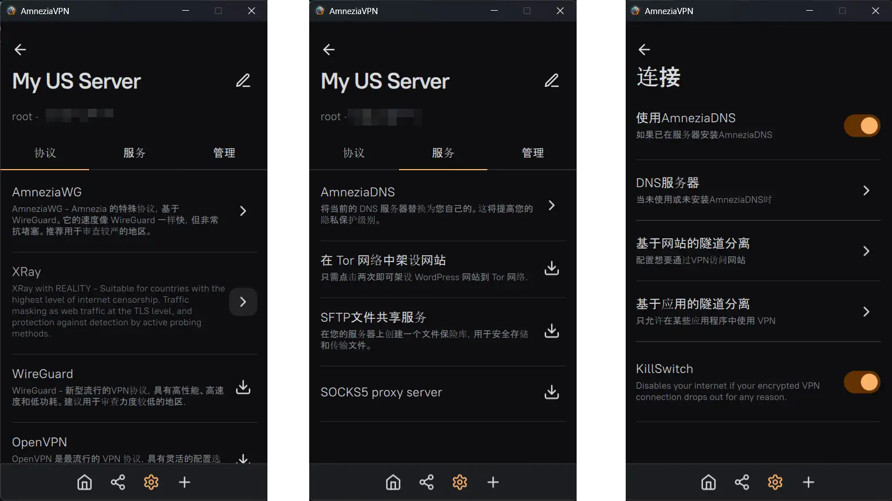Open AmneziaDNS service chevron
The width and height of the screenshot is (892, 501).
click(552, 205)
